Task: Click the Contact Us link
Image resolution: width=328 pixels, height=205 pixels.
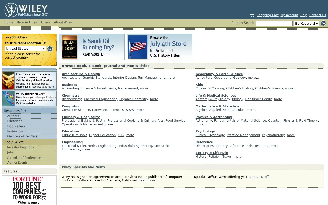Action: pyautogui.click(x=317, y=15)
